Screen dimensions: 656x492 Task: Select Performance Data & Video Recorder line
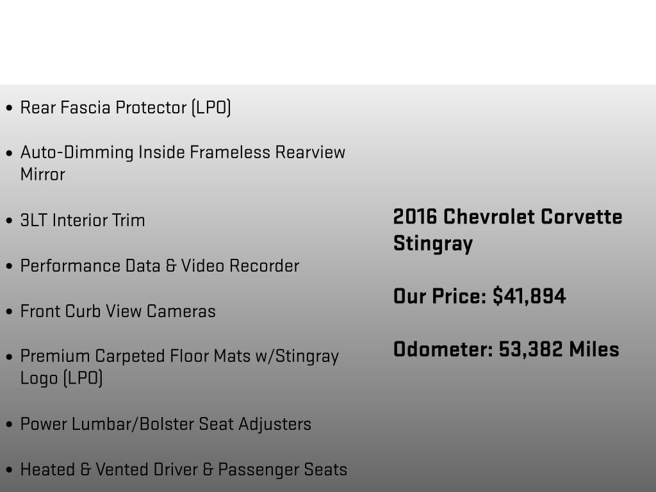(160, 266)
